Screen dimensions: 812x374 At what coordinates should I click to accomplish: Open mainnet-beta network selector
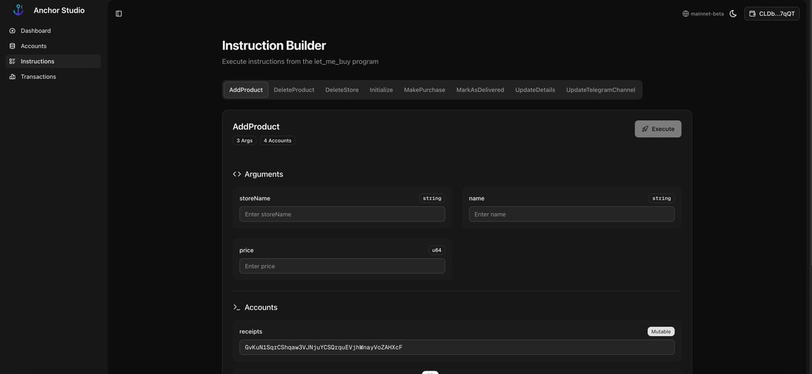pyautogui.click(x=703, y=14)
